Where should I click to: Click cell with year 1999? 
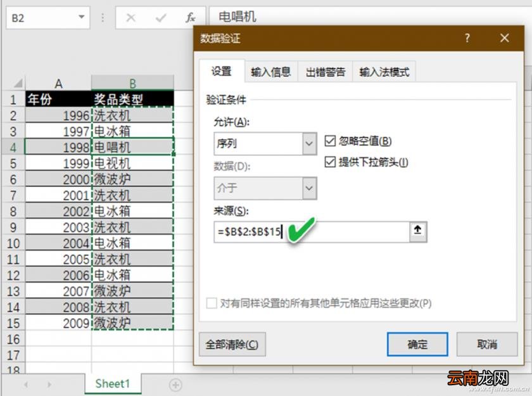[58, 163]
